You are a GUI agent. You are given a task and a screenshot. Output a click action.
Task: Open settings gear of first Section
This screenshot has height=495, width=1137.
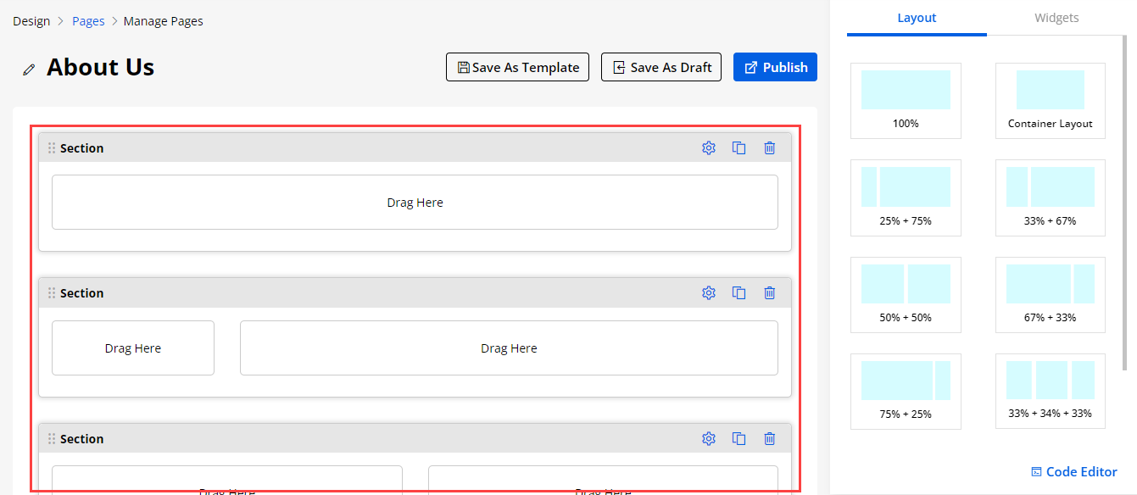tap(709, 148)
